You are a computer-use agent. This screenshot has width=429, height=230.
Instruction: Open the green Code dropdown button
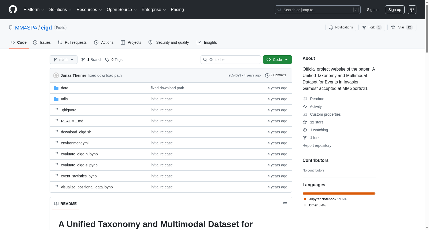pos(277,60)
